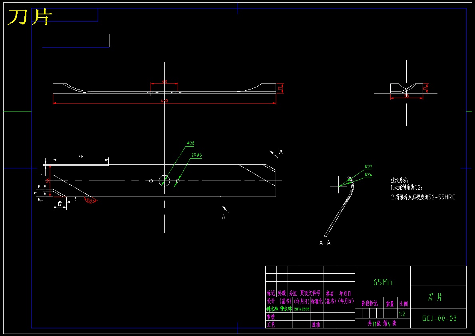The width and height of the screenshot is (475, 336).
Task: Click the 处数 header cell
Action: (x=282, y=293)
